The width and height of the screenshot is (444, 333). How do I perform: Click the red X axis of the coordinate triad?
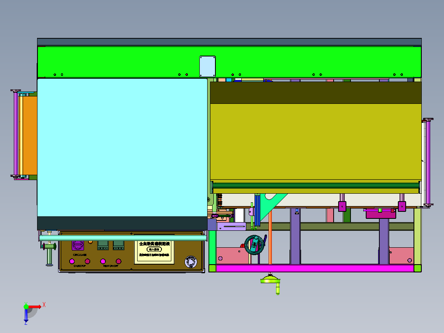point(35,307)
